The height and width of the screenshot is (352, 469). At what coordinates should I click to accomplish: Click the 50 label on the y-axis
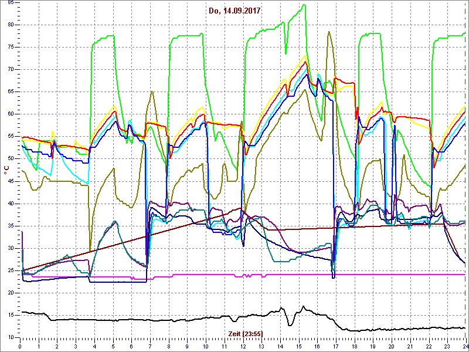pos(12,159)
